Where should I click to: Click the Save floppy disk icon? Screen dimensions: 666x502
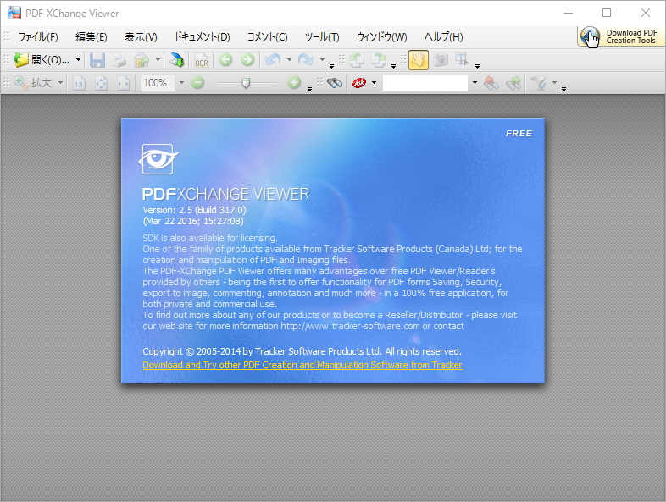pyautogui.click(x=97, y=60)
